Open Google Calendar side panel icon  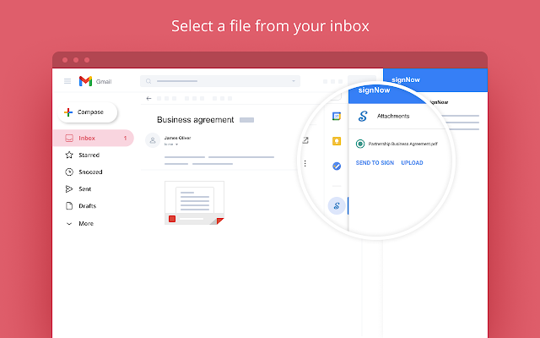point(337,117)
